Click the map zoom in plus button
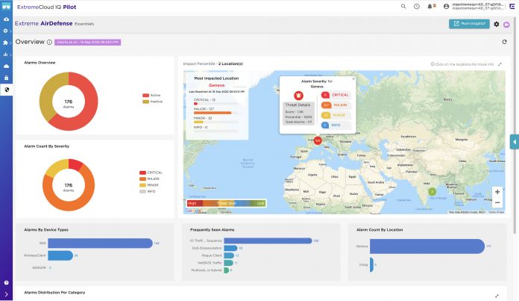This screenshot has height=301, width=519. pyautogui.click(x=497, y=191)
